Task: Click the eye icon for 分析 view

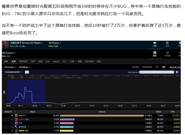Action: 155,43
